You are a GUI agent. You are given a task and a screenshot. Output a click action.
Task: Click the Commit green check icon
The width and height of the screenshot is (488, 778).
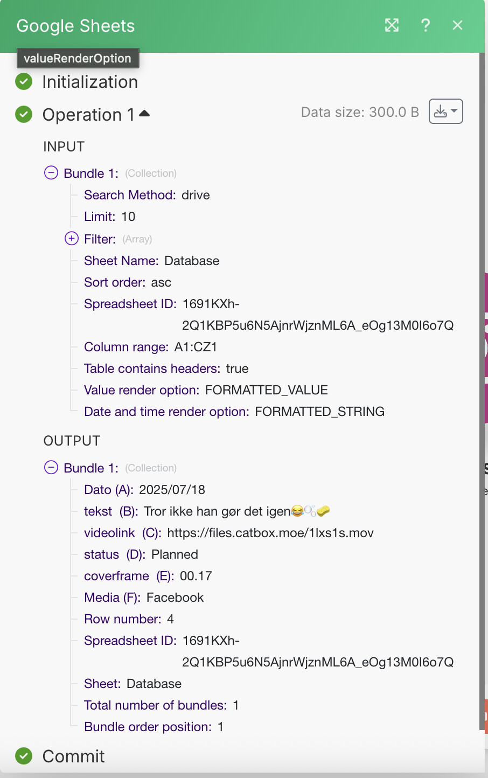pyautogui.click(x=24, y=756)
